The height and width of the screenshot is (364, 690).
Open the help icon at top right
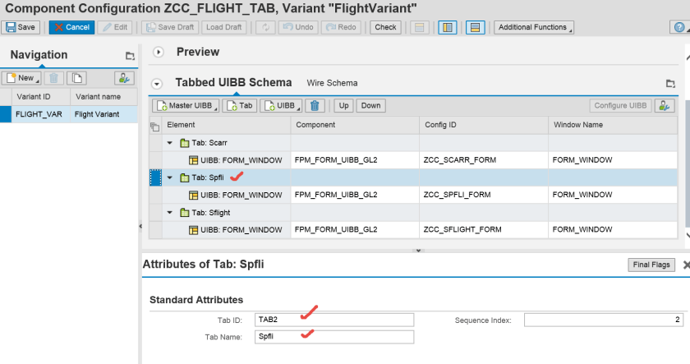point(678,27)
